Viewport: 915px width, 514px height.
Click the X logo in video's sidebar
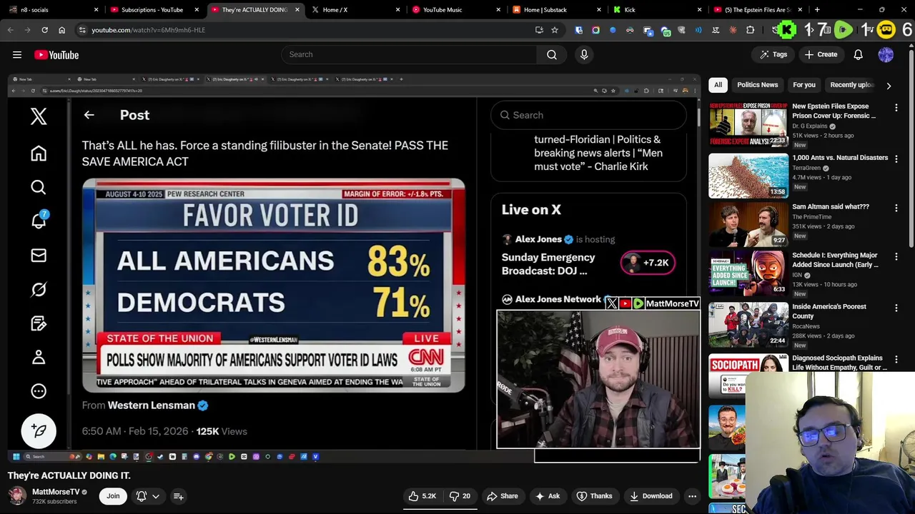click(39, 116)
